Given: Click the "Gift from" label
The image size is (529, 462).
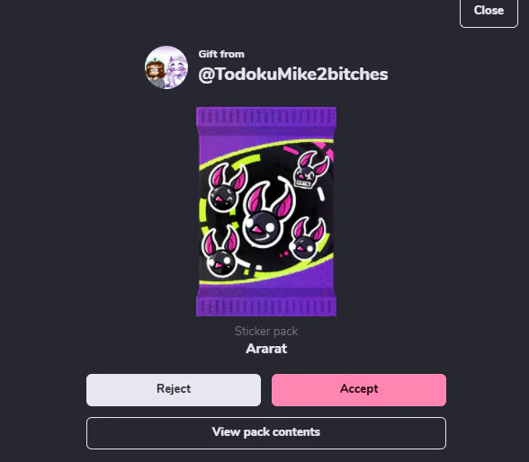Looking at the screenshot, I should pyautogui.click(x=221, y=54).
